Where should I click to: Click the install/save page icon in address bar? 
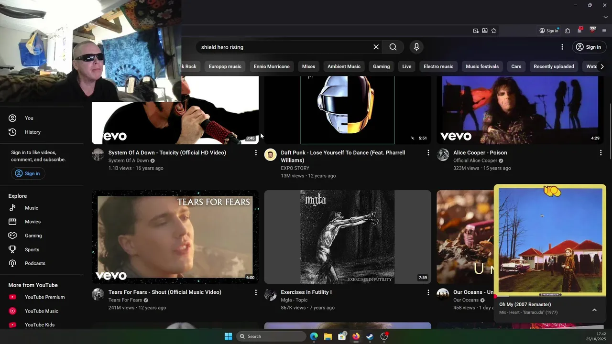click(x=485, y=31)
